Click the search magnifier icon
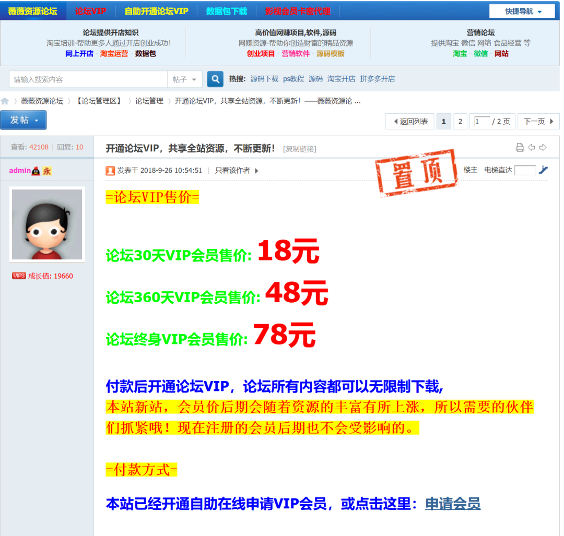 215,78
